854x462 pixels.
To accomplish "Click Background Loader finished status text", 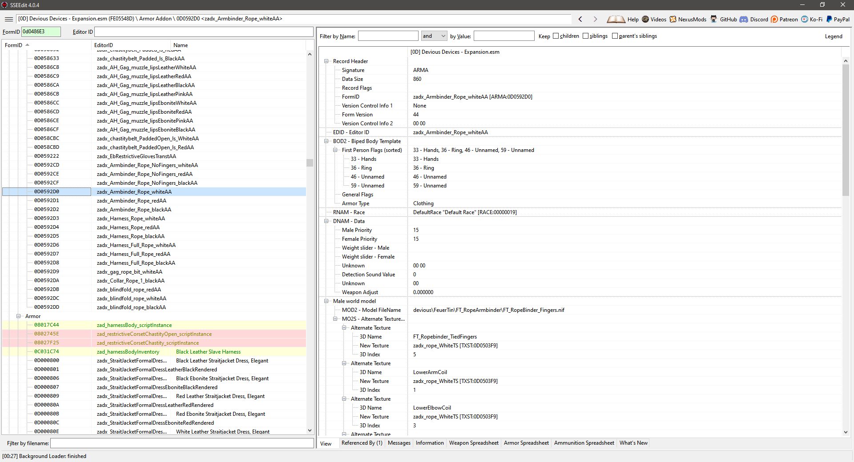I will tap(44, 456).
